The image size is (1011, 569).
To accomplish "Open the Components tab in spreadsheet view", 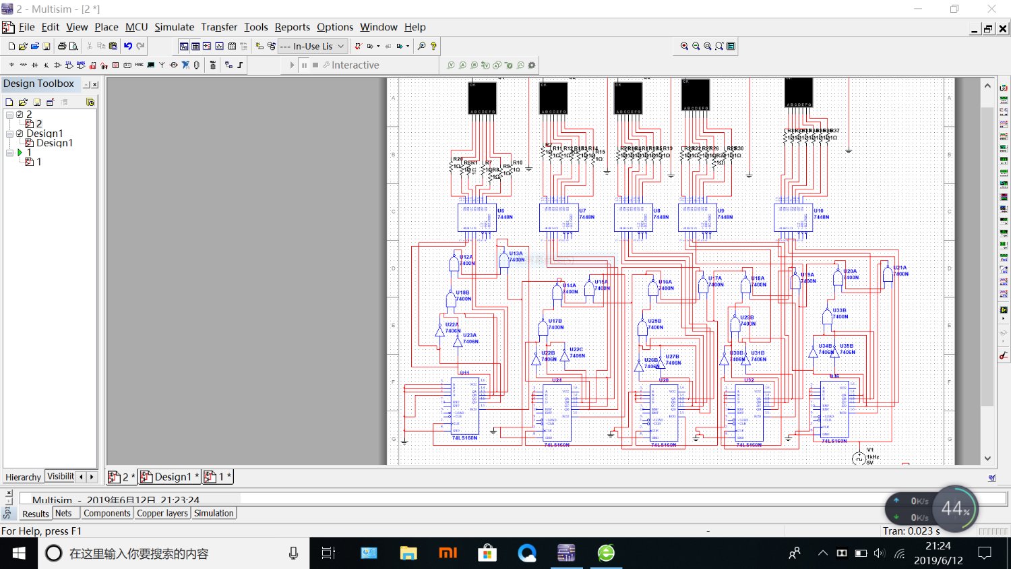I will (107, 513).
